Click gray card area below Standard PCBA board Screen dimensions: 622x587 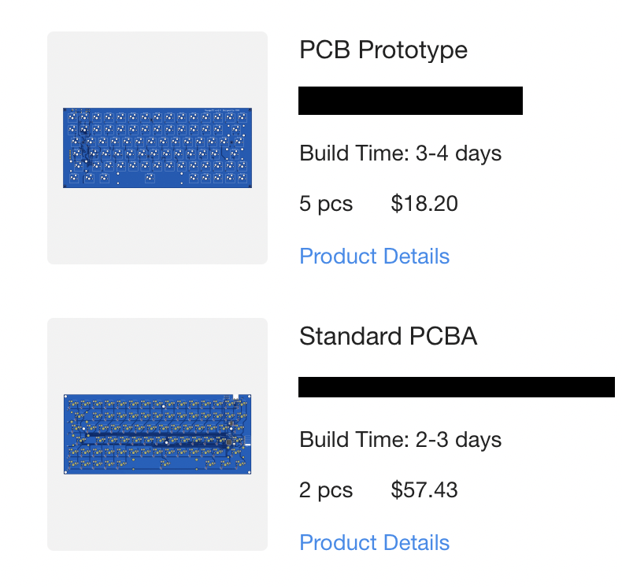point(157,512)
